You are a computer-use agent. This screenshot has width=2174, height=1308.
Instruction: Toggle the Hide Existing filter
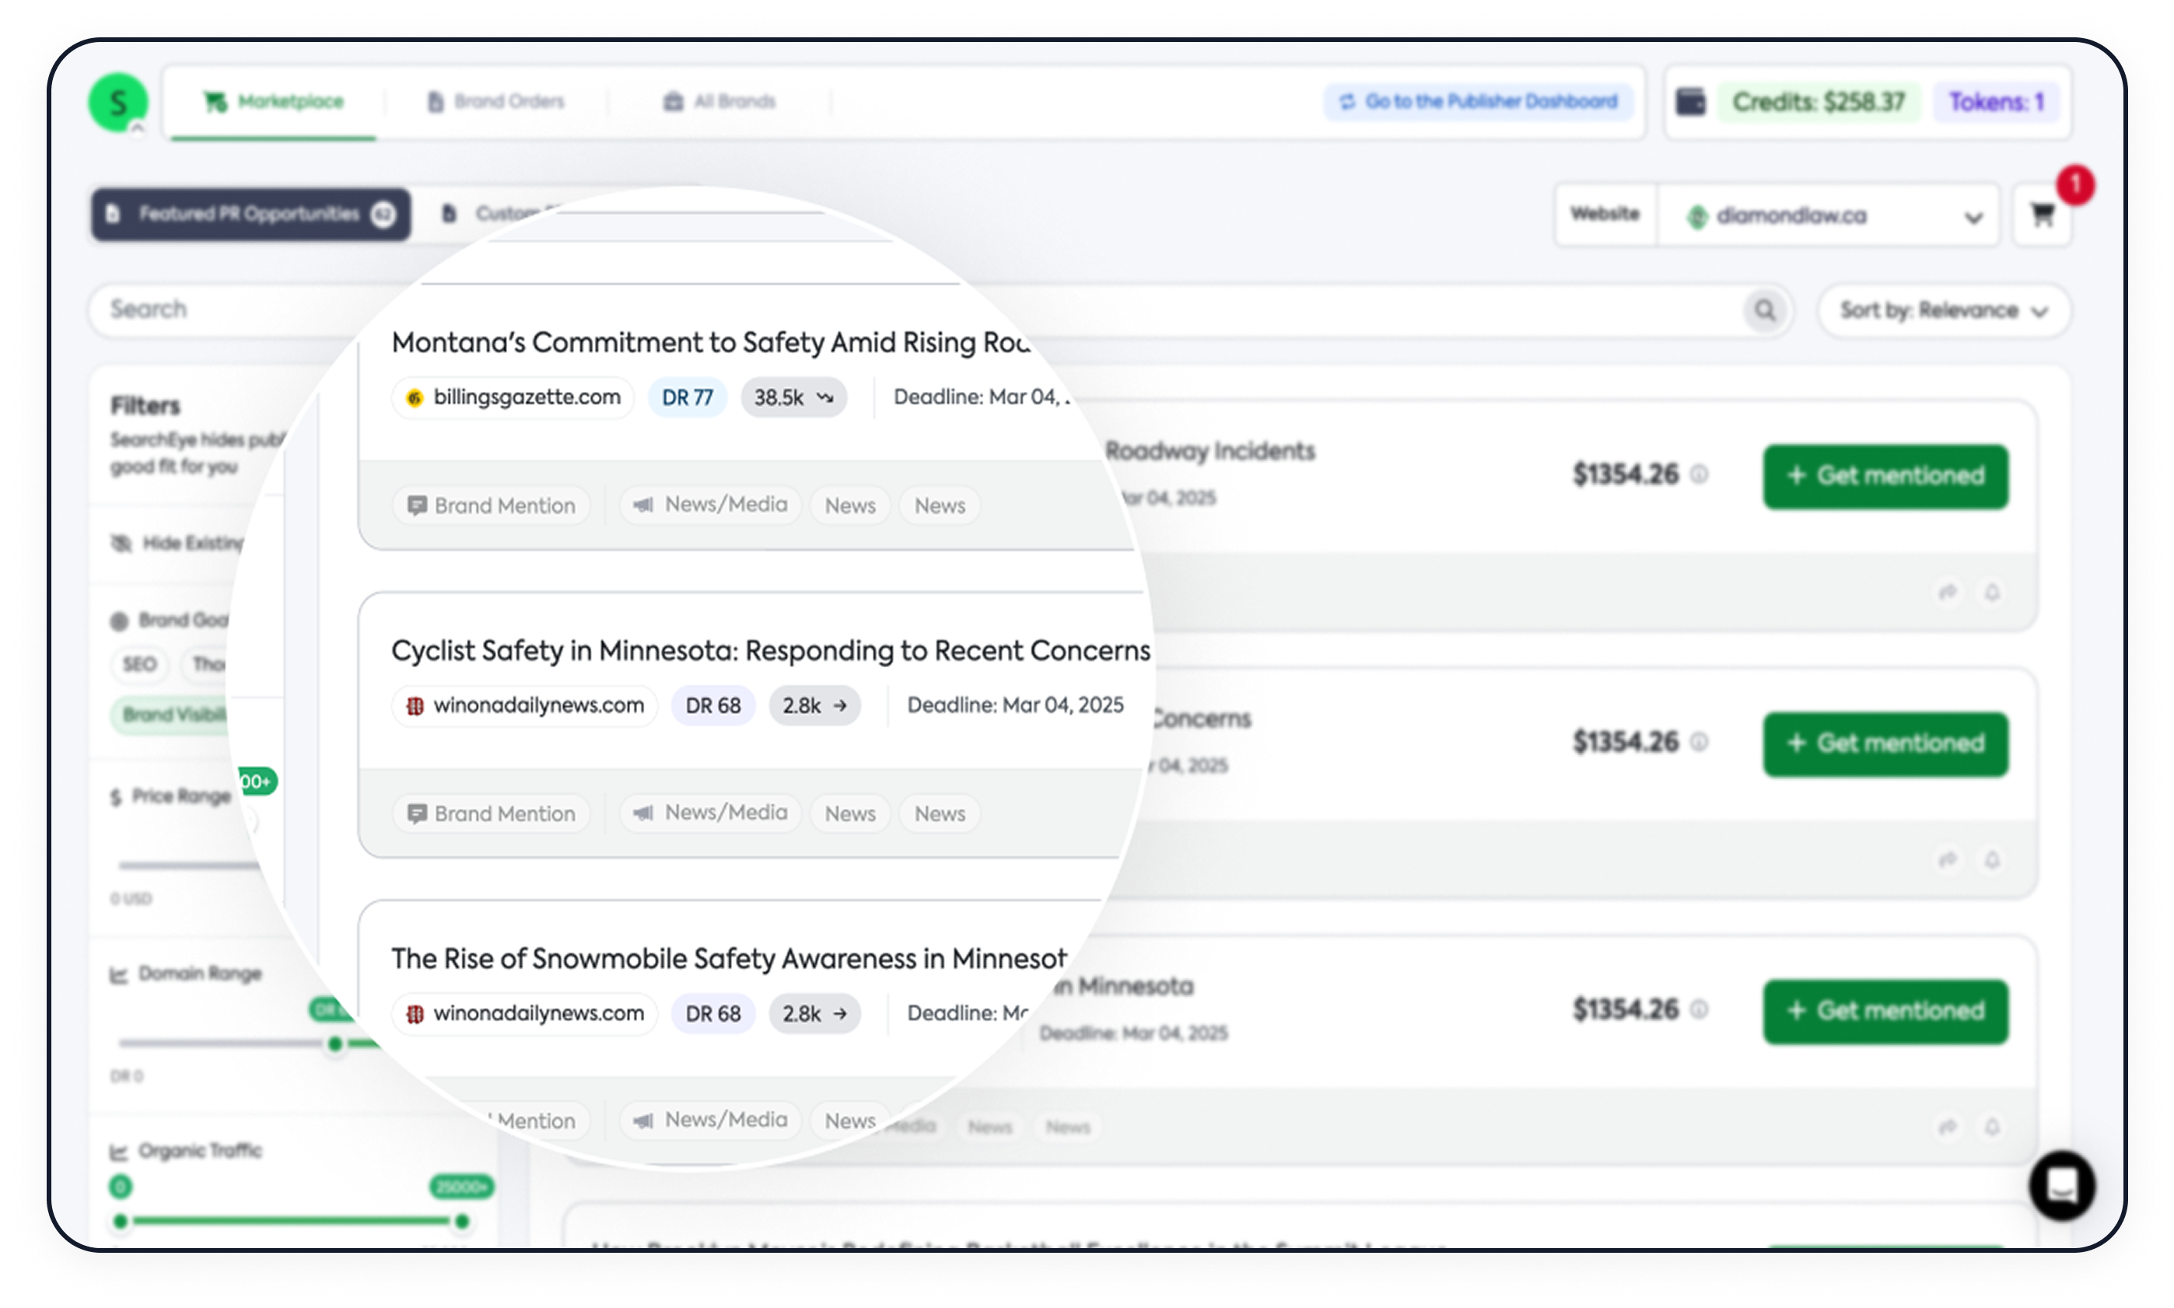(177, 543)
